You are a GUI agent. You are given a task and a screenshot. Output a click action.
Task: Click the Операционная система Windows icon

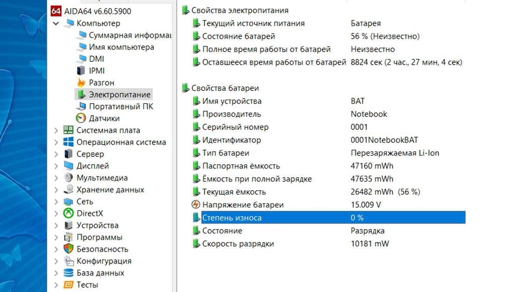click(68, 142)
